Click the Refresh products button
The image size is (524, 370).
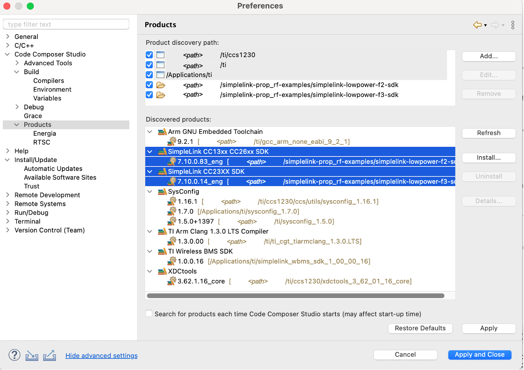coord(489,133)
